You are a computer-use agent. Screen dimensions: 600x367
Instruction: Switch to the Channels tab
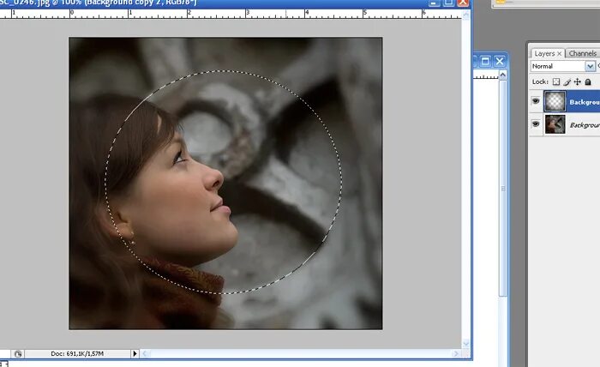pos(582,53)
